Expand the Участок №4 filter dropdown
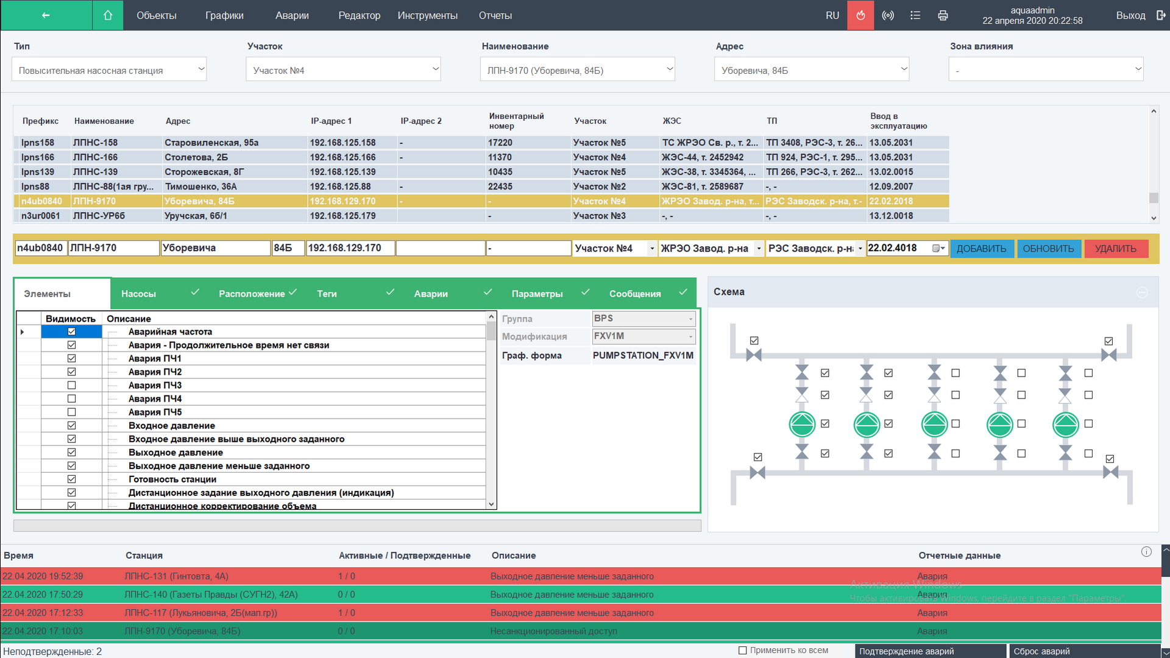 pos(343,69)
